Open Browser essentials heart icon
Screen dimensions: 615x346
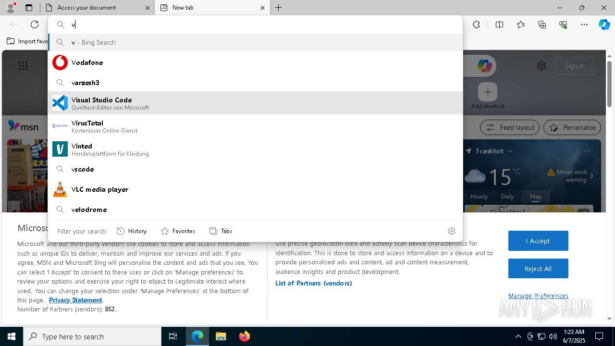click(563, 25)
